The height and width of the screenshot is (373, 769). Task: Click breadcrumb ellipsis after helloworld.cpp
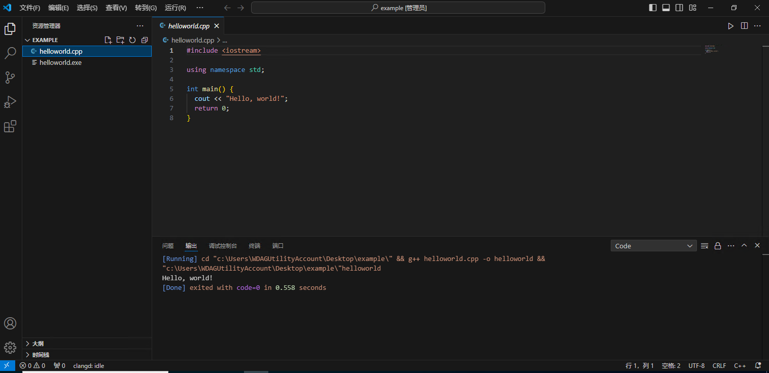pos(225,40)
